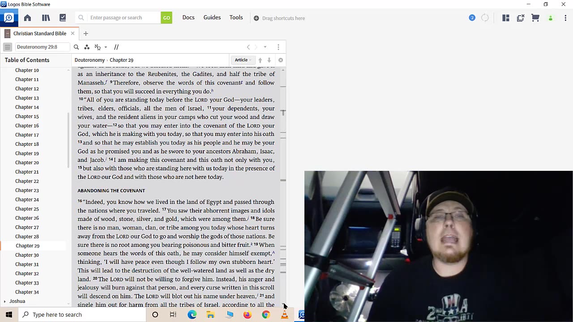Open the Docs menu
Viewport: 573px width, 322px height.
188,17
